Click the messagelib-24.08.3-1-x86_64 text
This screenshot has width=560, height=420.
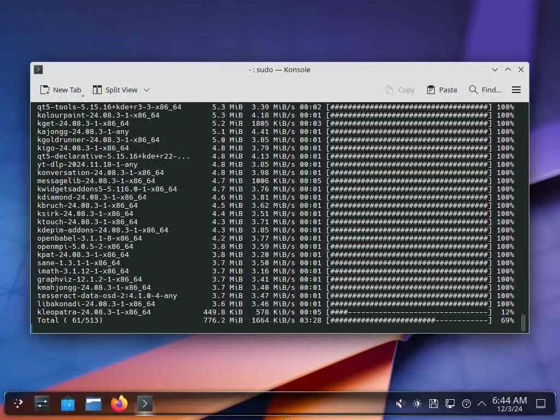[96, 180]
